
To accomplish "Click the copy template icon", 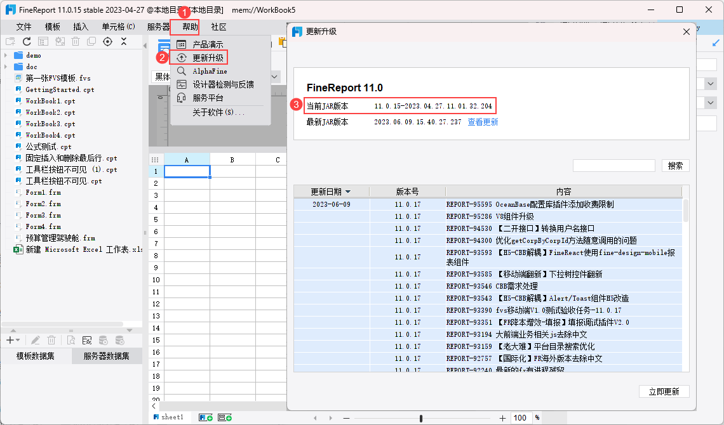I will tap(91, 41).
